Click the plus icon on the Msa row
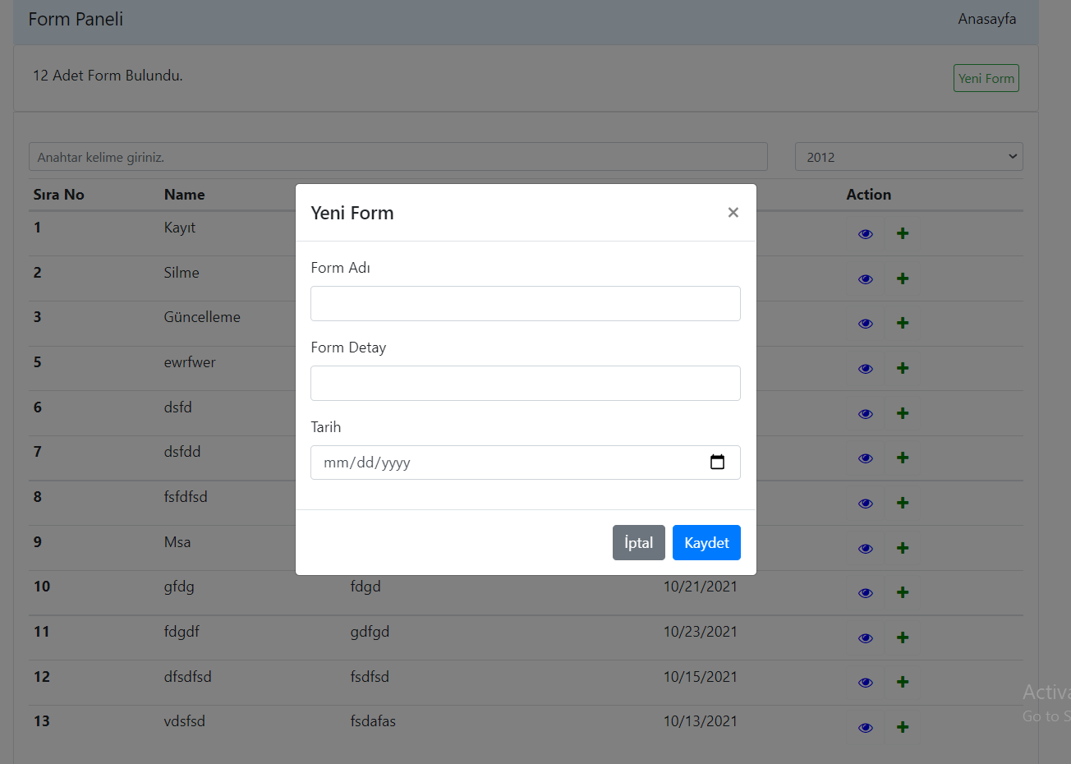The width and height of the screenshot is (1071, 764). coord(903,548)
